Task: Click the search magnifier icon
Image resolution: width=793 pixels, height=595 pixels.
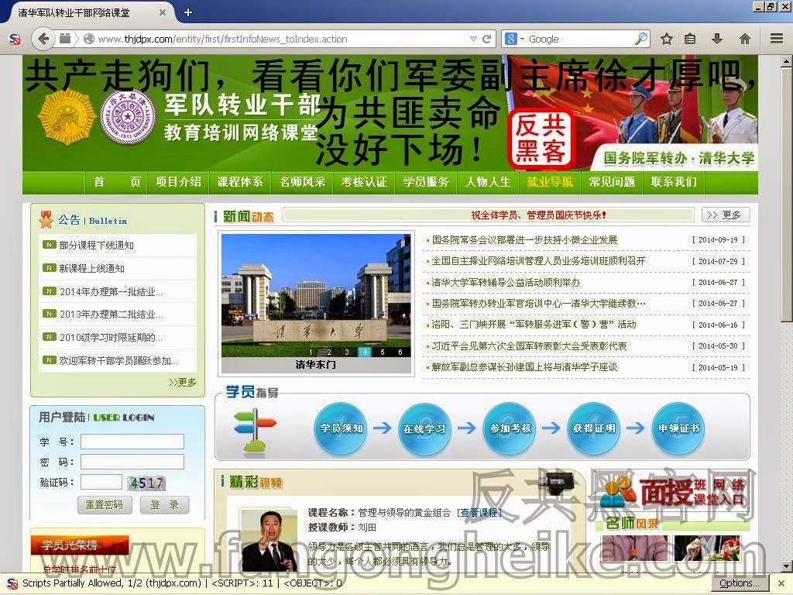Action: pos(640,39)
